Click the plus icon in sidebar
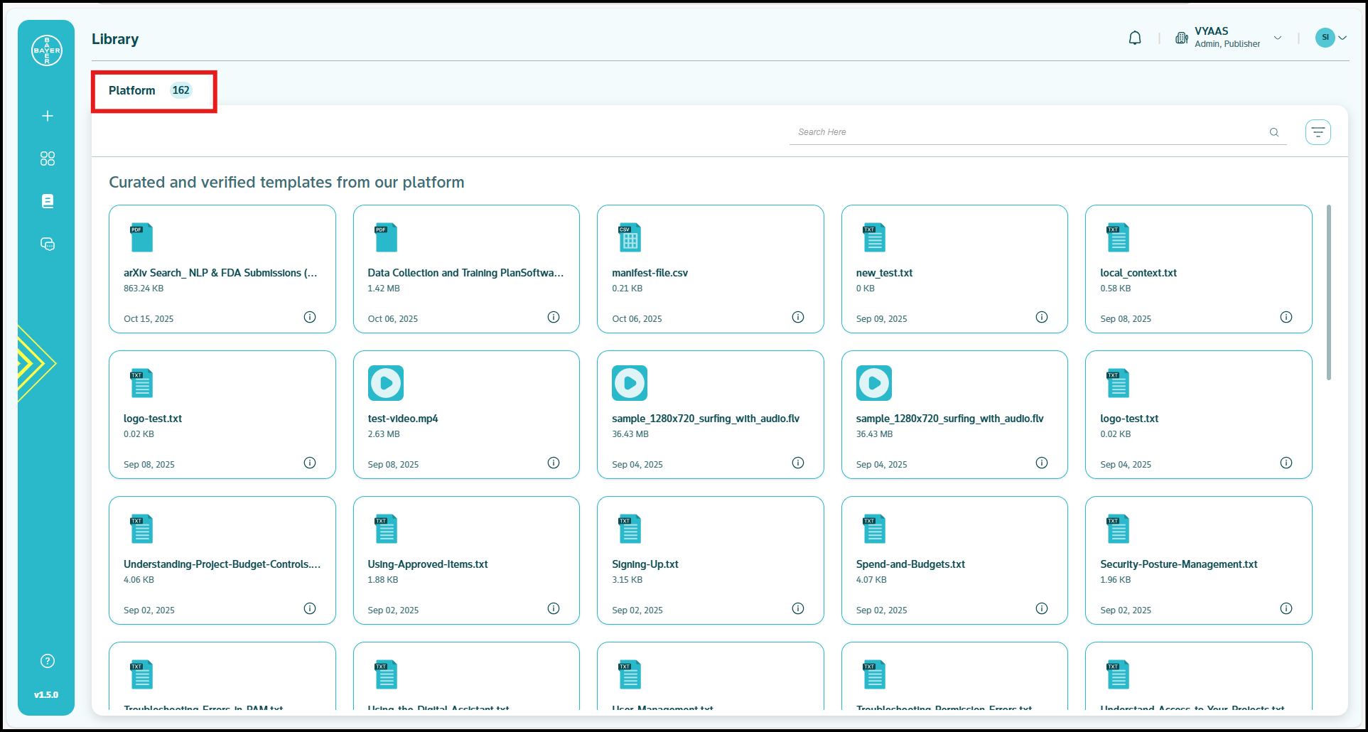Viewport: 1368px width, 732px height. (x=48, y=116)
